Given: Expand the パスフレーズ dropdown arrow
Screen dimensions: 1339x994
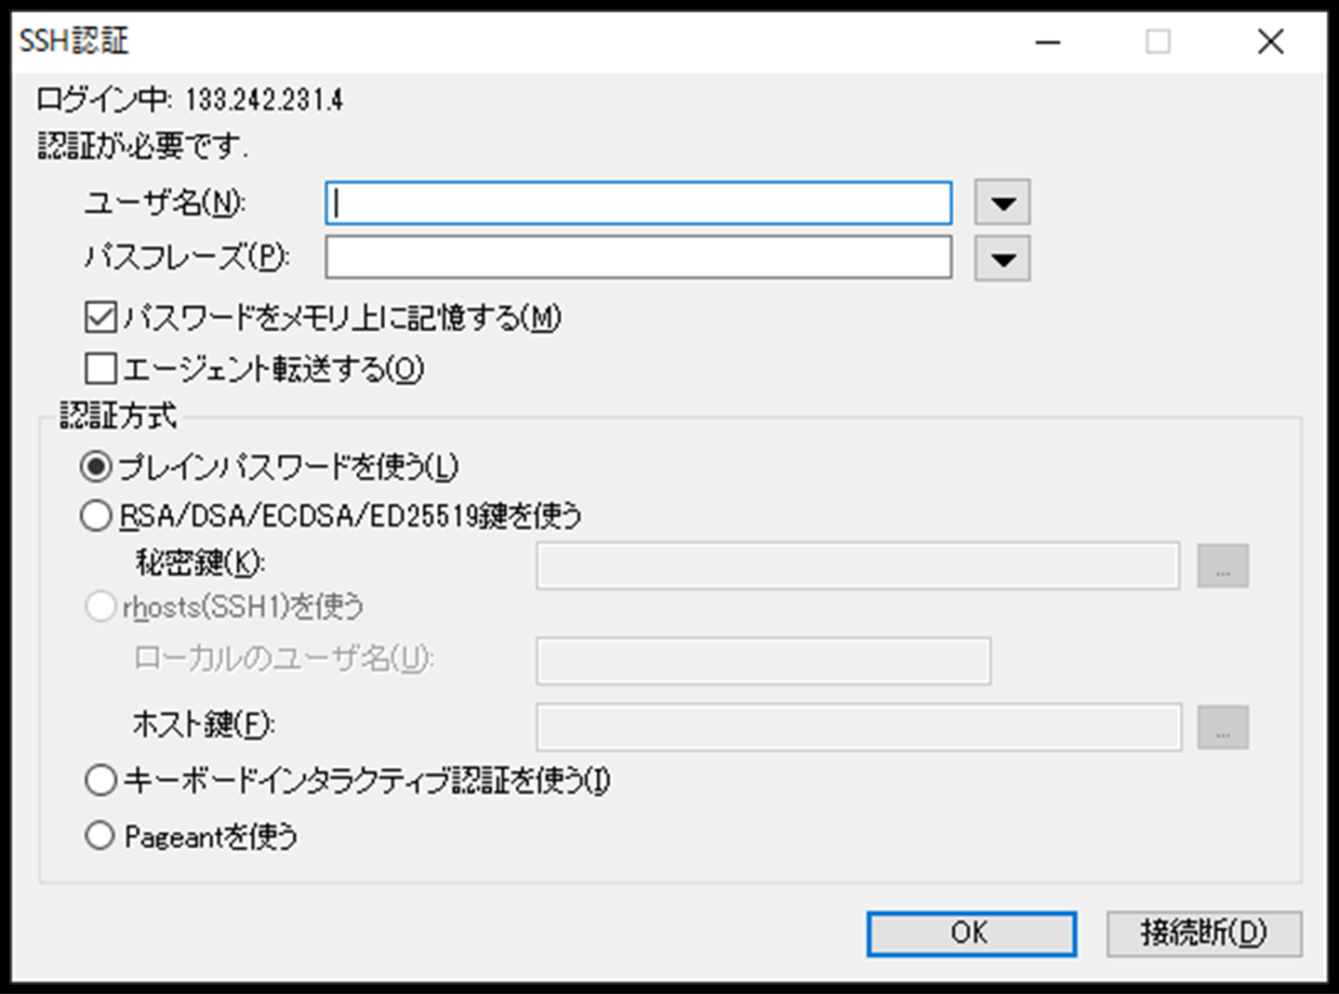Looking at the screenshot, I should click(x=1001, y=258).
